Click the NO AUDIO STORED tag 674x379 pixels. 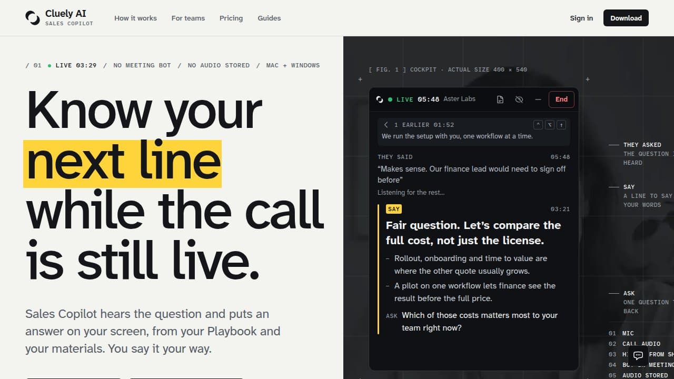click(x=219, y=65)
